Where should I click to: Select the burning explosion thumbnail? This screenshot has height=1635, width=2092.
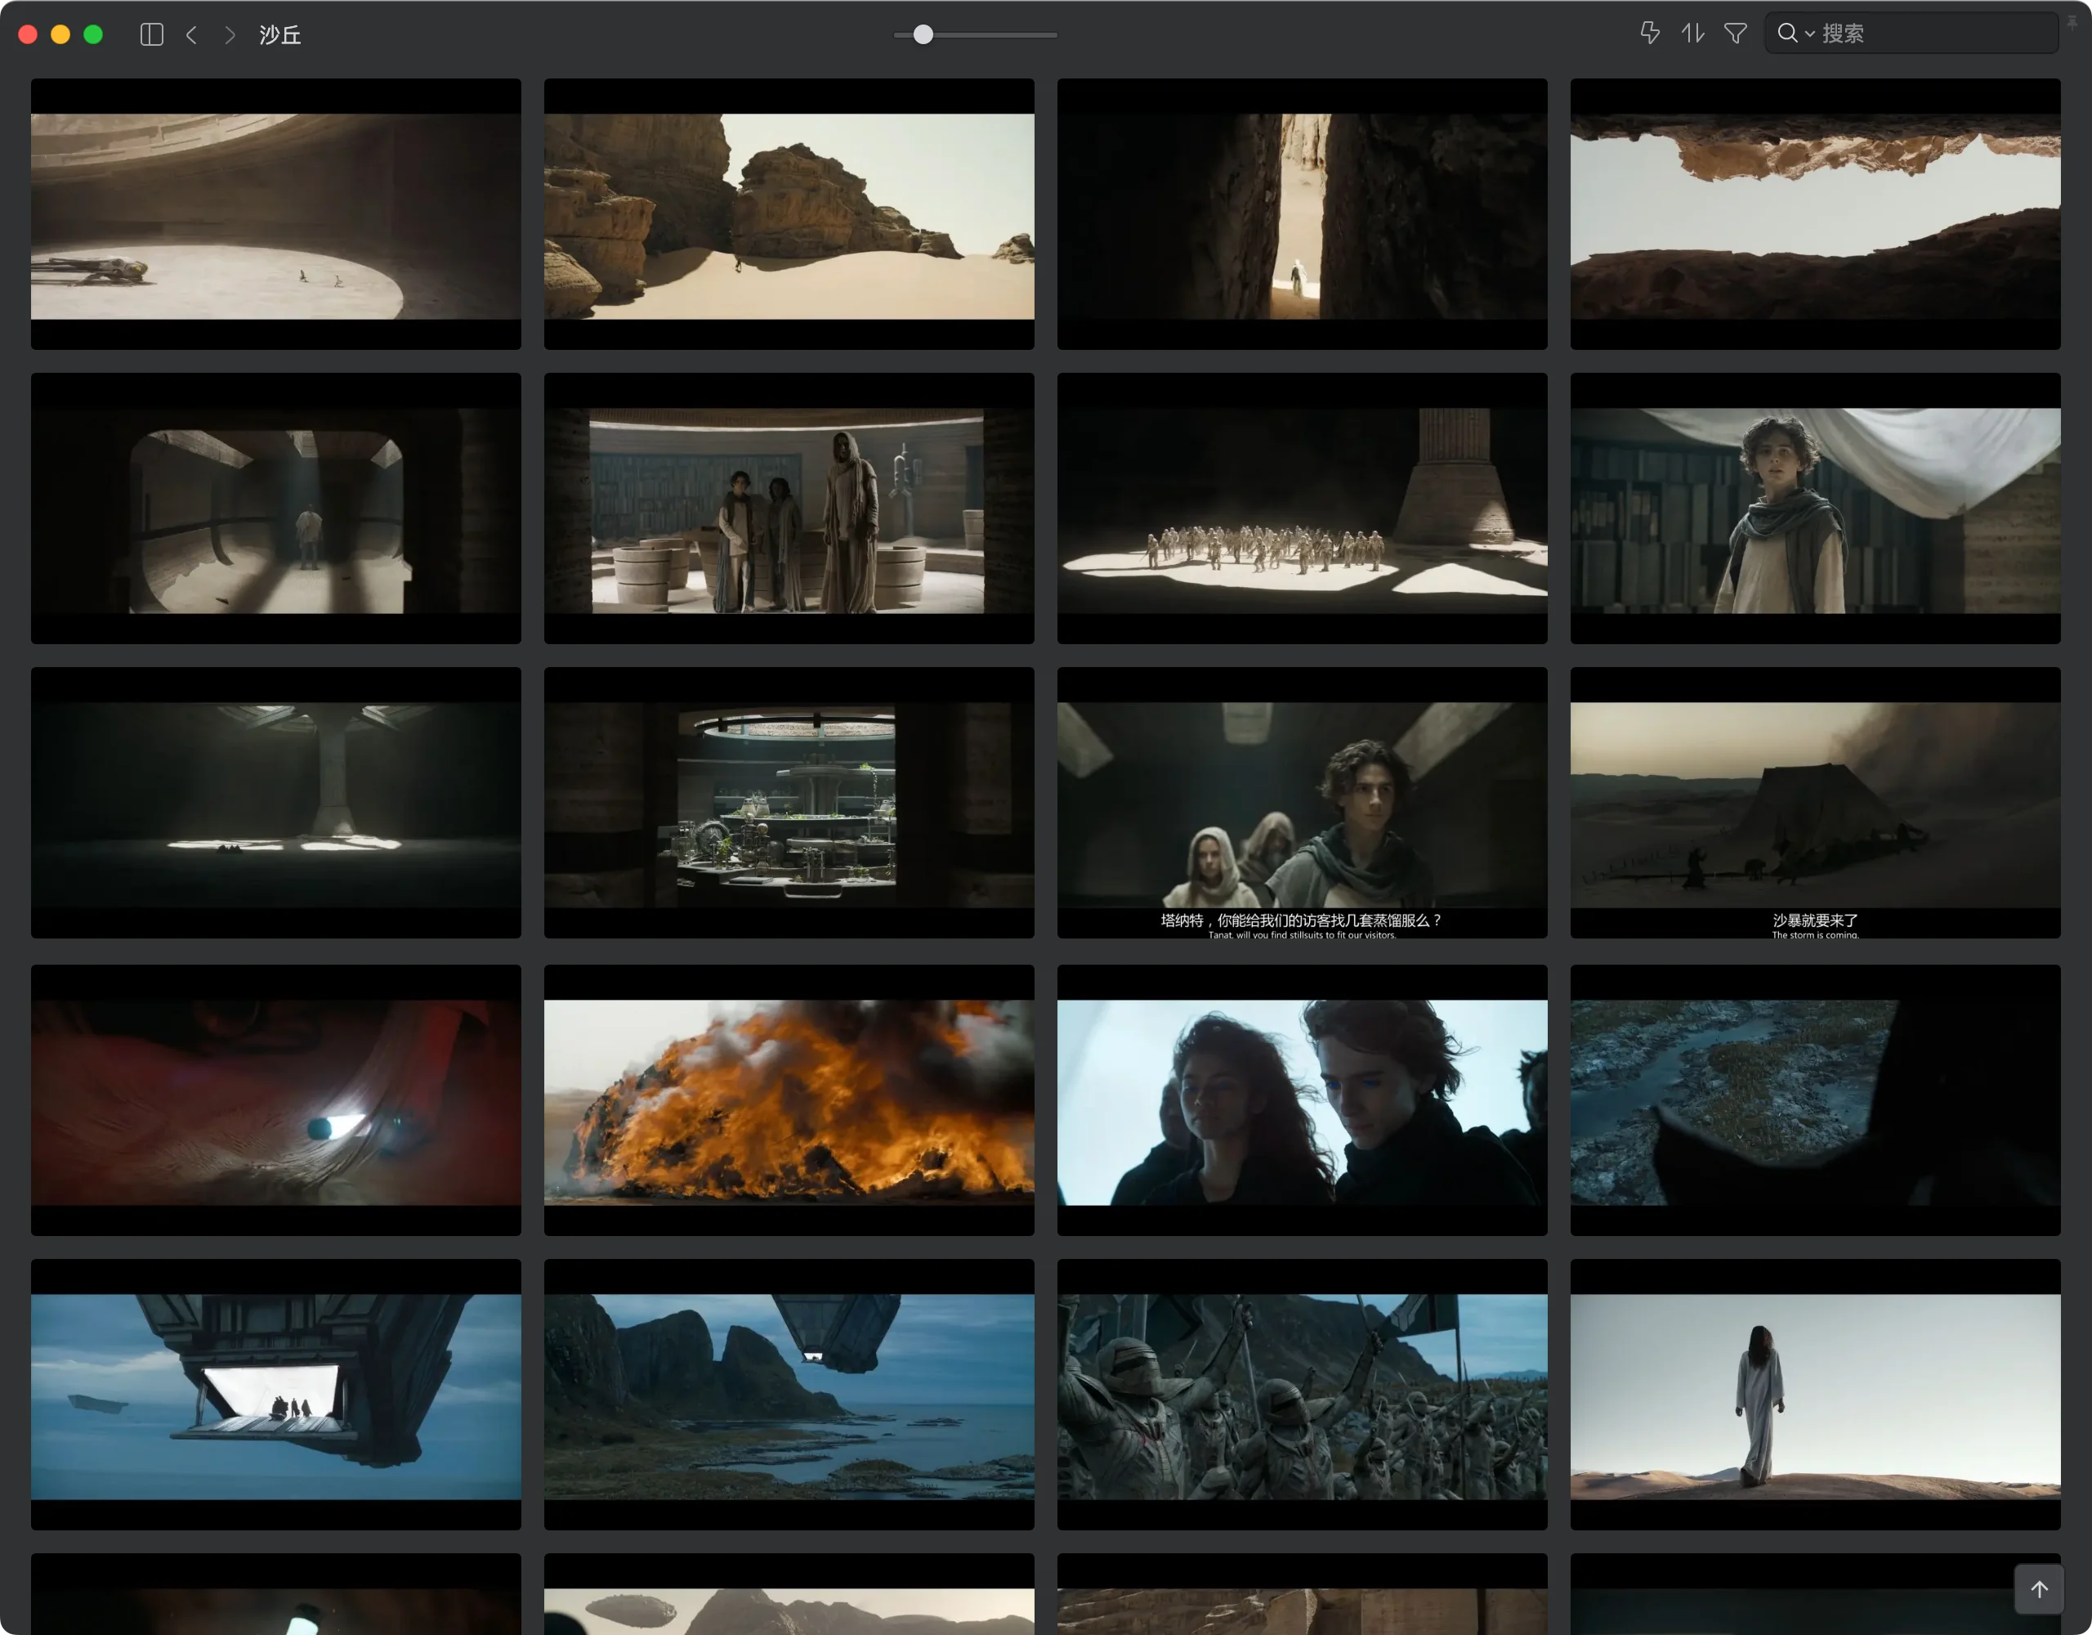click(789, 1100)
